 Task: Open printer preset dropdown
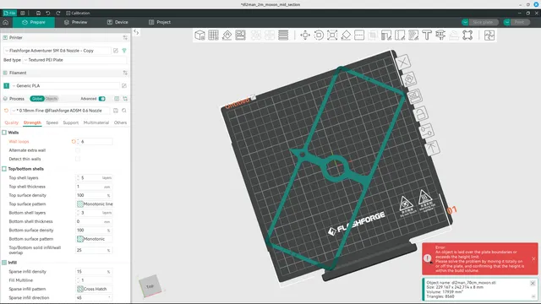coord(57,51)
